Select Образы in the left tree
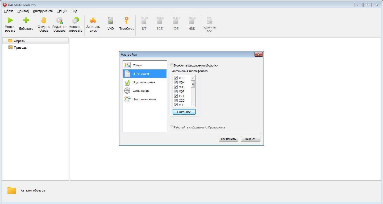This screenshot has width=383, height=204. tap(35, 41)
